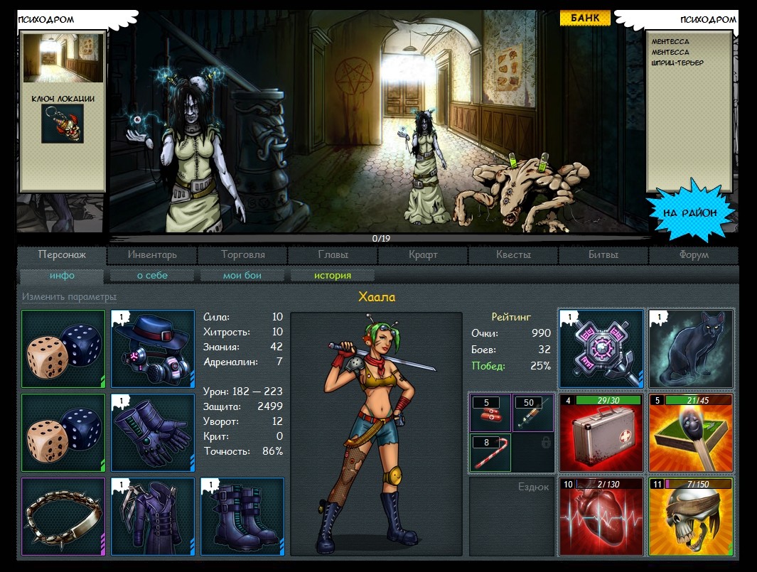Click the dynamite consumable slot

490,413
